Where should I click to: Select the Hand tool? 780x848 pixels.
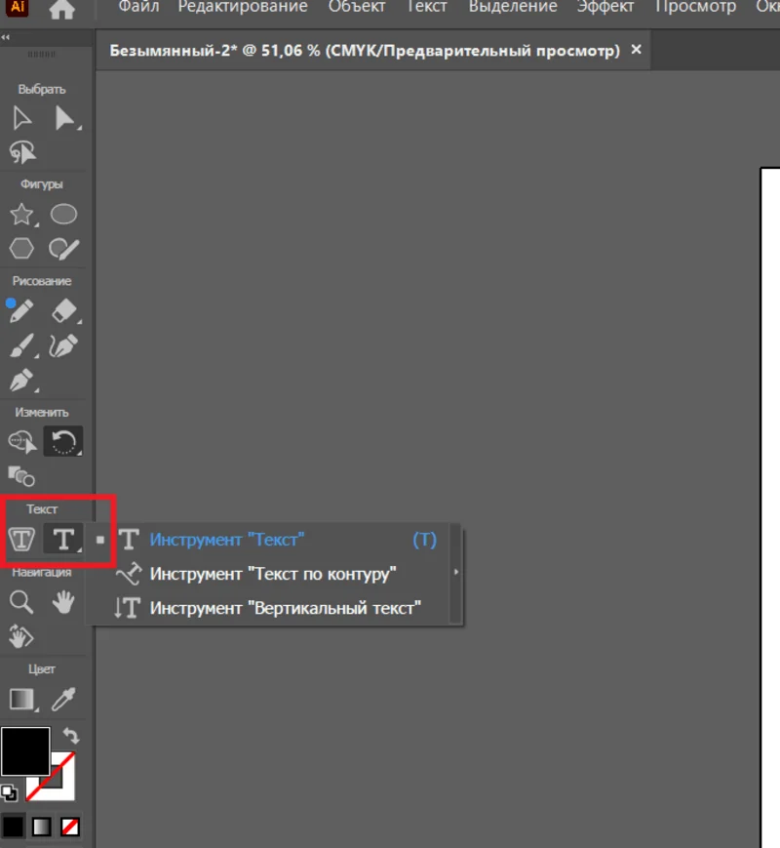tap(63, 602)
